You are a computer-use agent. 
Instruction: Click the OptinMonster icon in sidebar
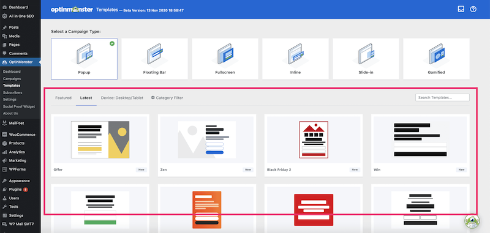(4, 62)
